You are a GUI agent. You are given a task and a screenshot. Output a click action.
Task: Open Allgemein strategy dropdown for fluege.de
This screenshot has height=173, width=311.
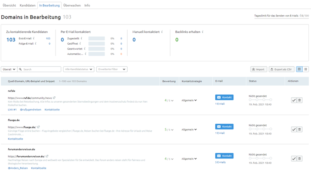[x=189, y=130]
